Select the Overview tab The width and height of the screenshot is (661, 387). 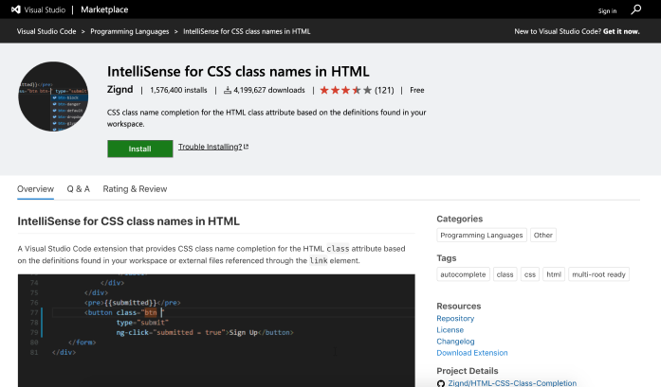[x=35, y=189]
